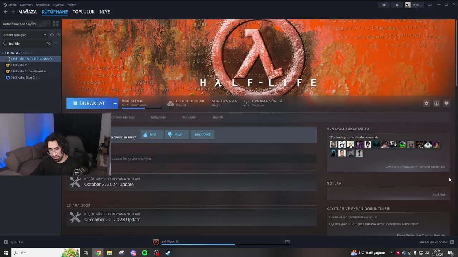The width and height of the screenshot is (458, 257).
Task: Switch to Big Picture mode icon
Action: [x=430, y=5]
